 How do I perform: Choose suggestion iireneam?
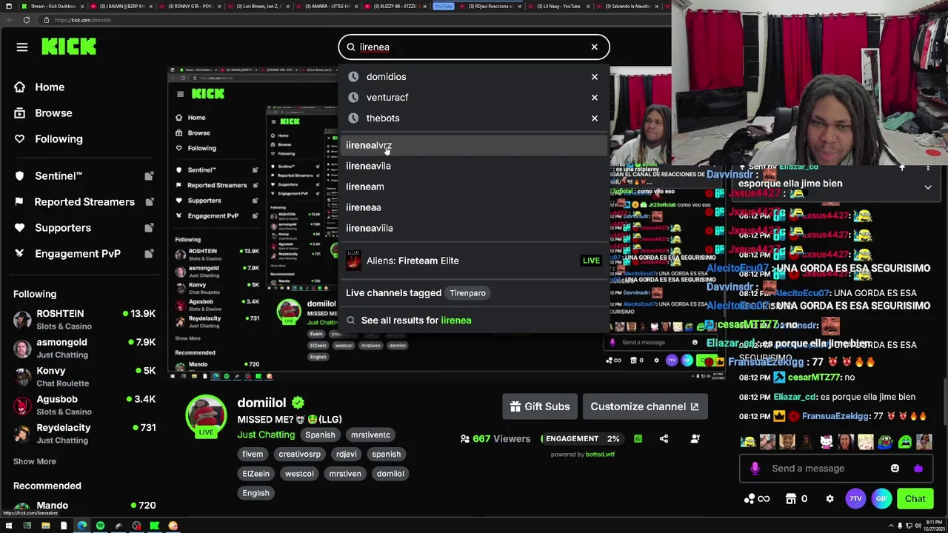pyautogui.click(x=474, y=187)
